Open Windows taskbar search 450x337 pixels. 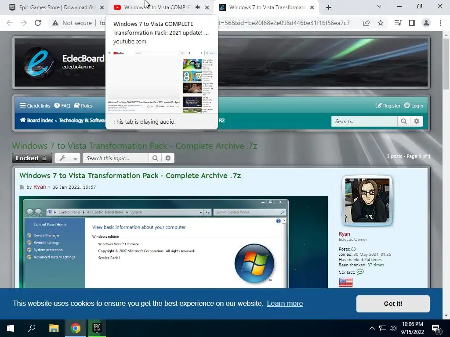click(32, 328)
